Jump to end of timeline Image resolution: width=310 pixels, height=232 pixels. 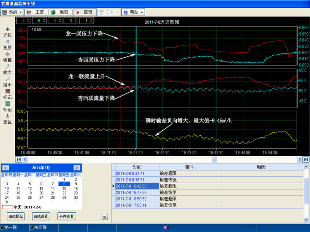point(306,159)
